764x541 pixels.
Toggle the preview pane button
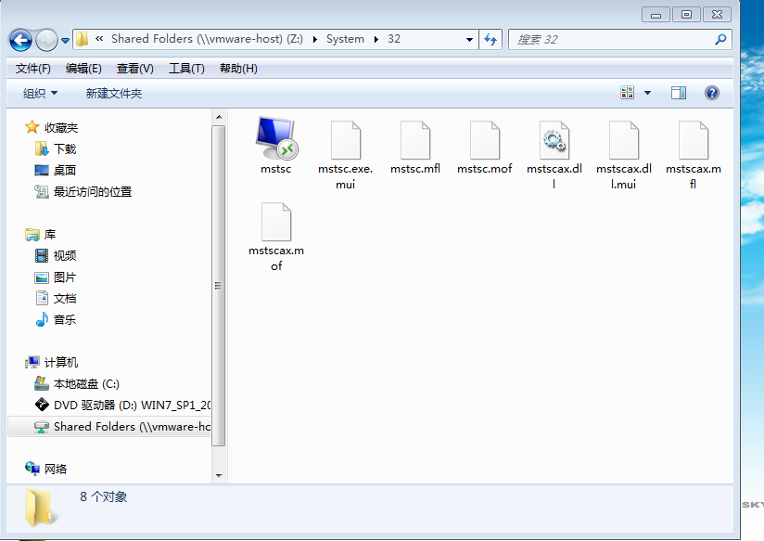[678, 92]
